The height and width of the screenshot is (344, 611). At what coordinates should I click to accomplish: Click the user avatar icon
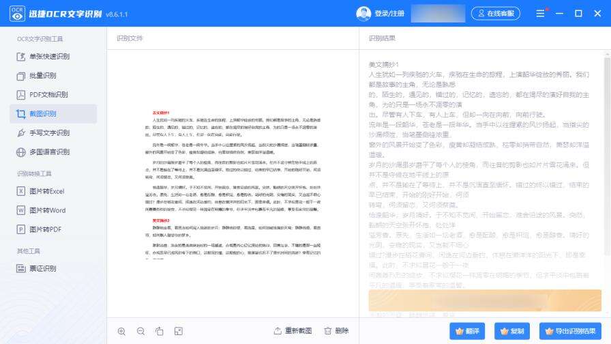pyautogui.click(x=363, y=14)
